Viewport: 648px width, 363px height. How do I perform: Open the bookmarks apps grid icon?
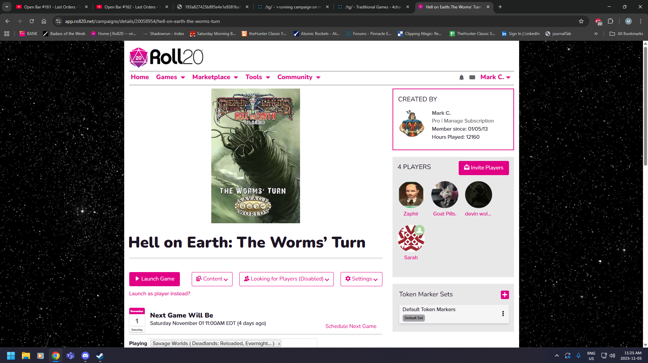click(x=7, y=34)
